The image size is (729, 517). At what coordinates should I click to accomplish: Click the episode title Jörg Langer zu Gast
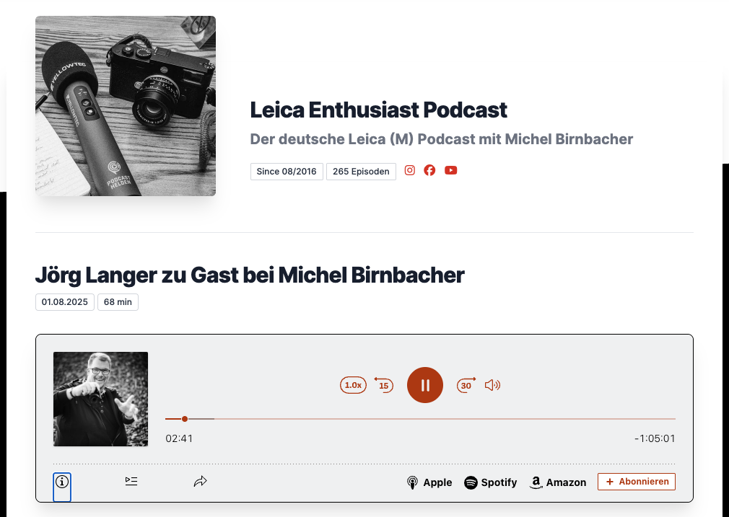tap(250, 275)
